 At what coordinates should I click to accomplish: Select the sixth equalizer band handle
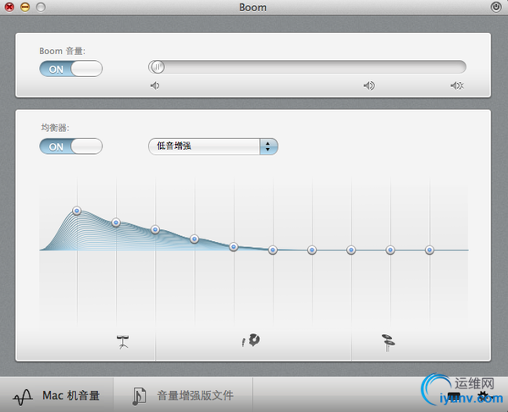[x=273, y=250]
